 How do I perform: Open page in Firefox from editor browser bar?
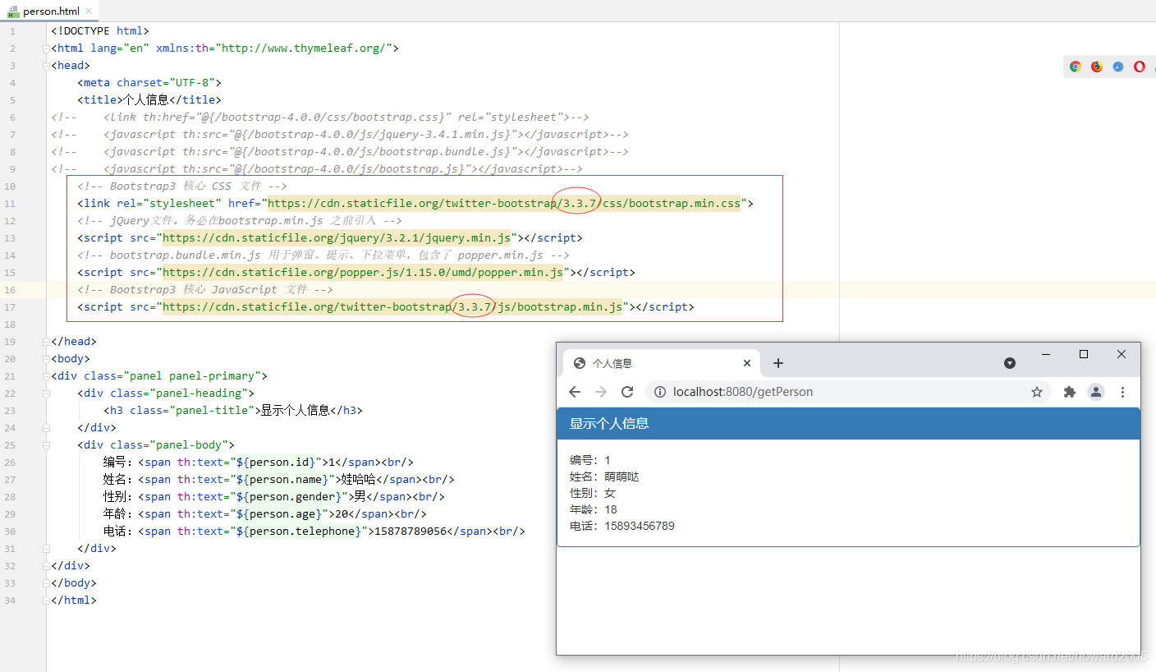[x=1096, y=67]
